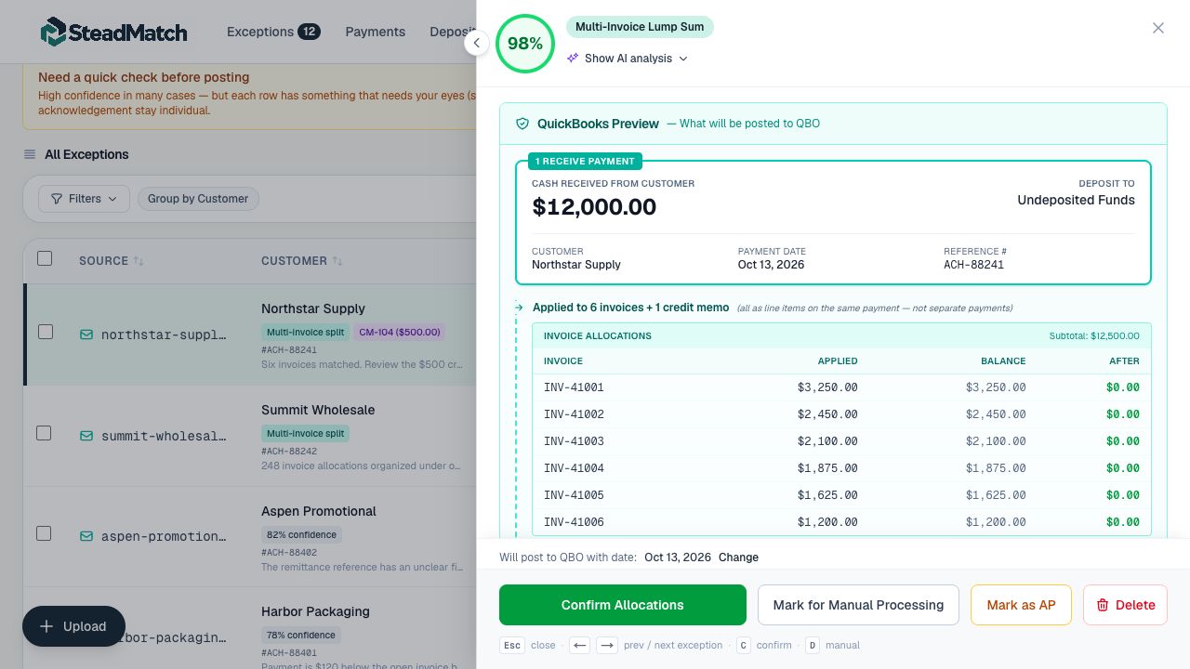Sort by the Customer column arrows
Image resolution: width=1190 pixels, height=669 pixels.
[337, 261]
